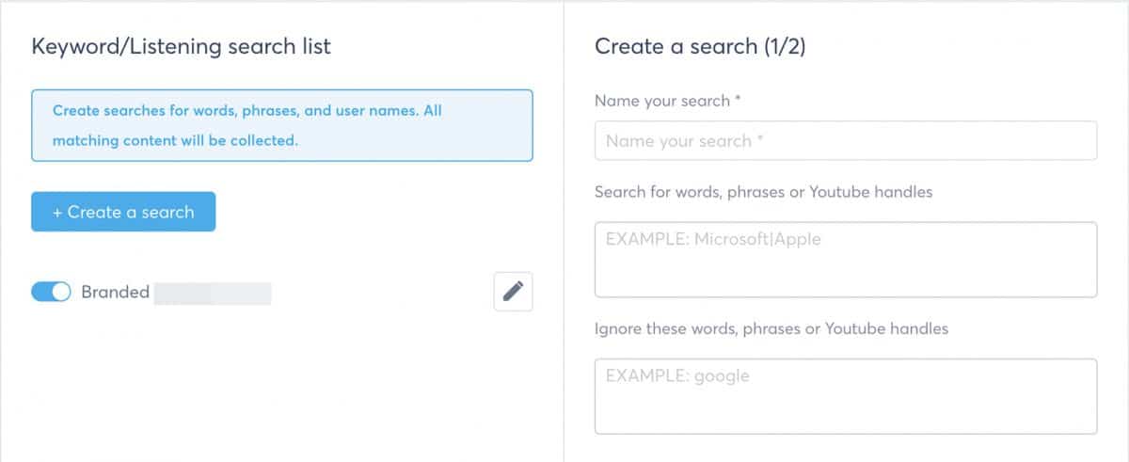Click the (1/2) step indicator
Screen dimensions: 1129x462
pyautogui.click(x=785, y=46)
